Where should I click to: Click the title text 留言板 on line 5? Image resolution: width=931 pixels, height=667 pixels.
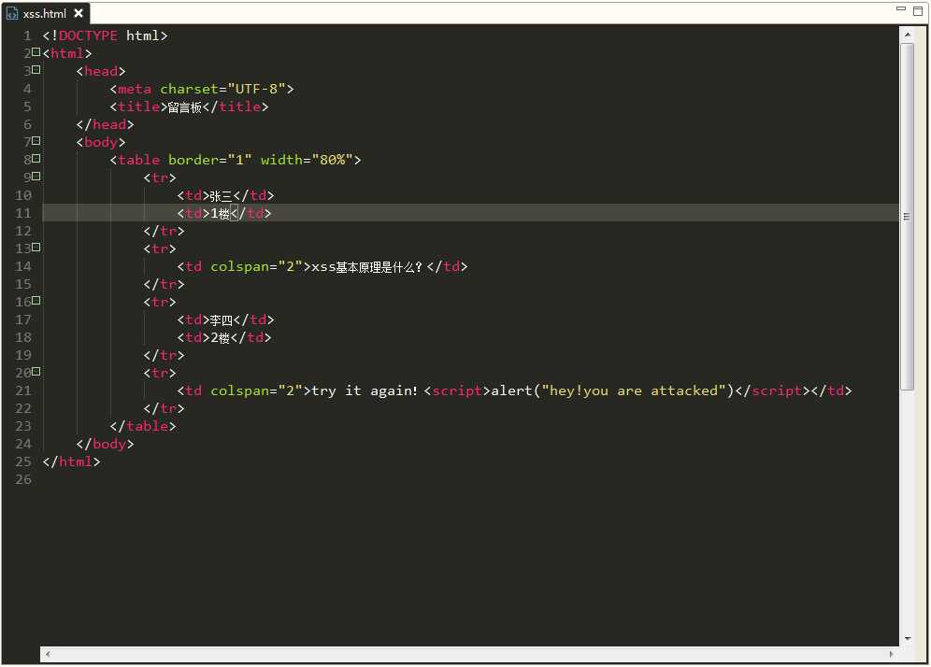(185, 106)
